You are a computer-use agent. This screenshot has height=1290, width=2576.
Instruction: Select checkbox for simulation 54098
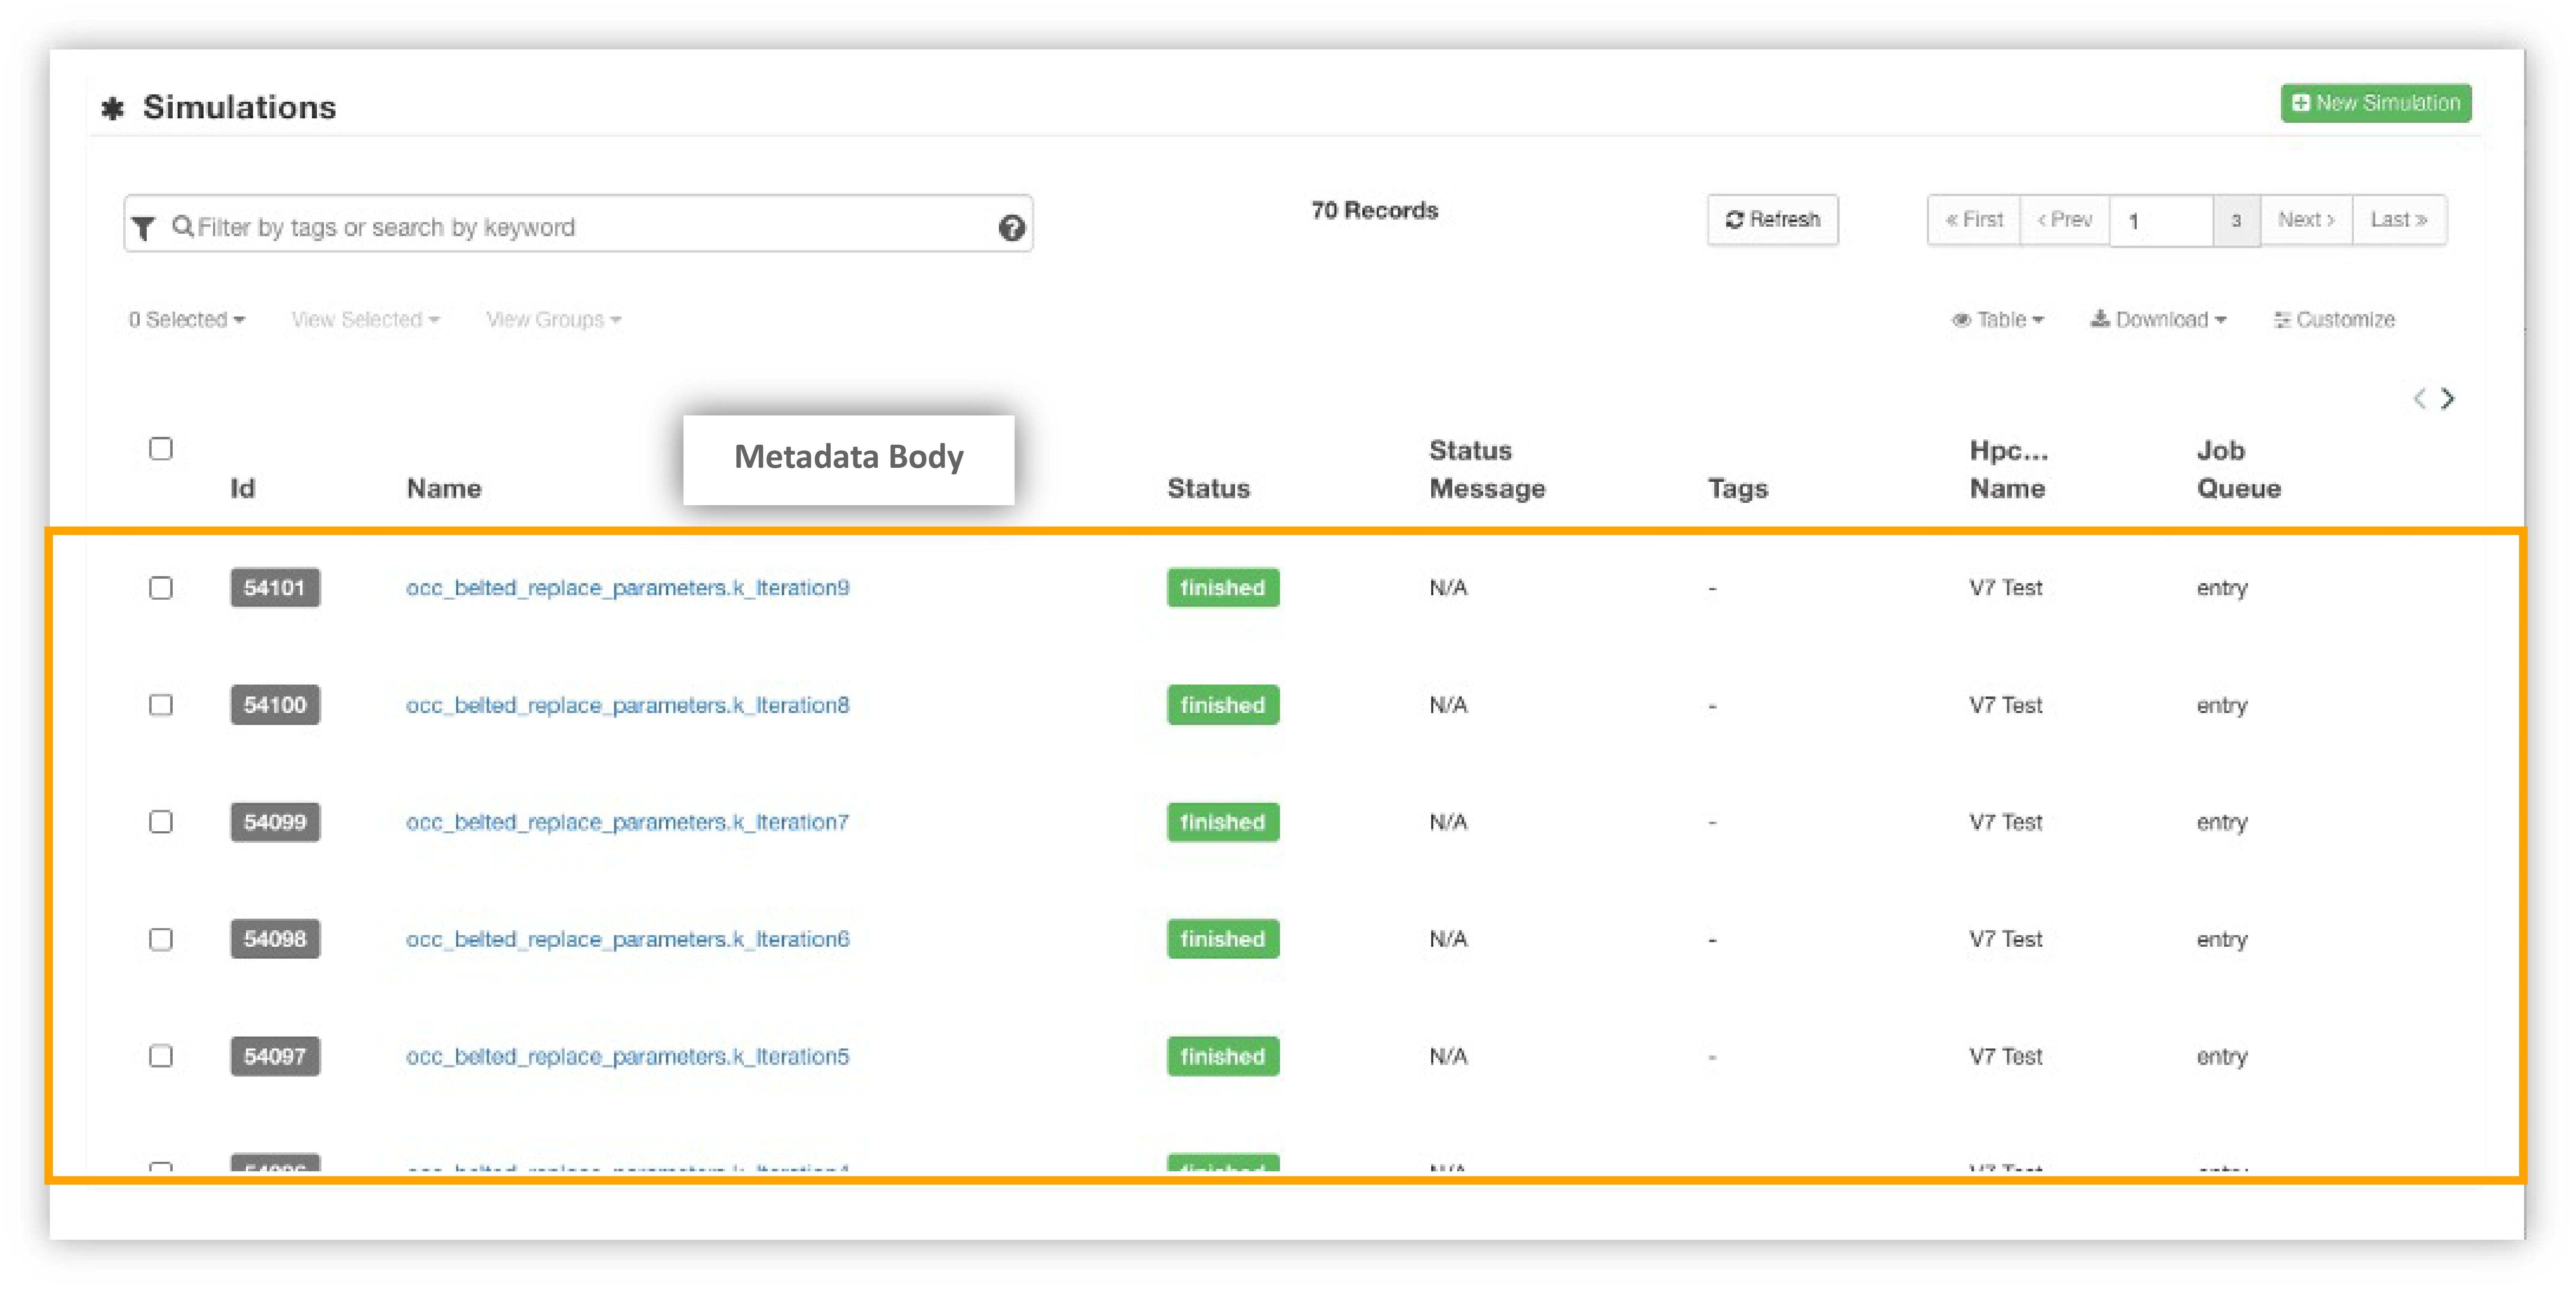pyautogui.click(x=161, y=939)
